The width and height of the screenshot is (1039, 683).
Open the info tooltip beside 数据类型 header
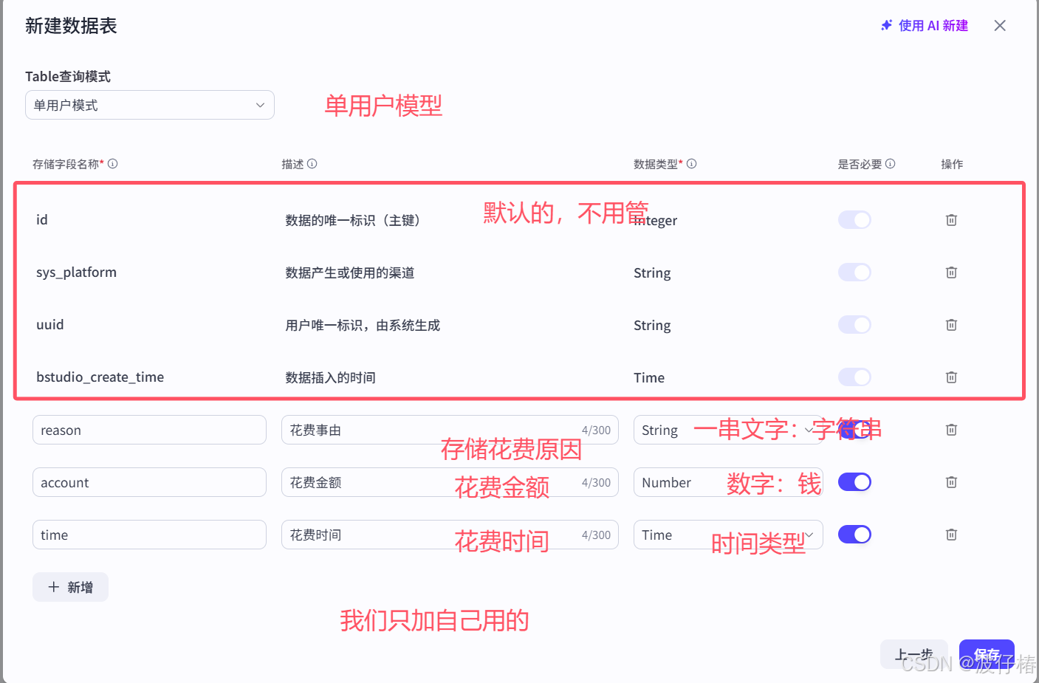coord(691,164)
